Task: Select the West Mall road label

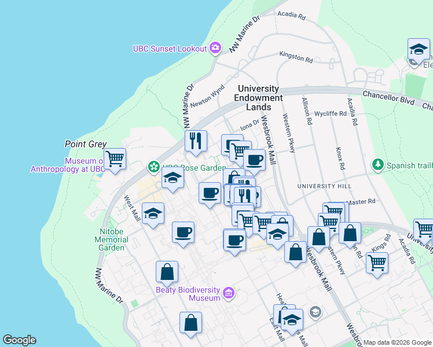Action: pyautogui.click(x=133, y=208)
